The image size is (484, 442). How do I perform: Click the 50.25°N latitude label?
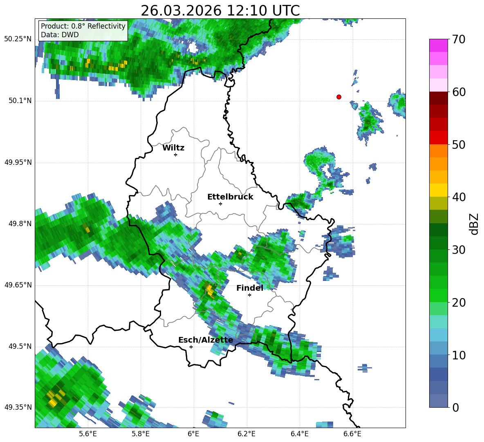(x=18, y=39)
